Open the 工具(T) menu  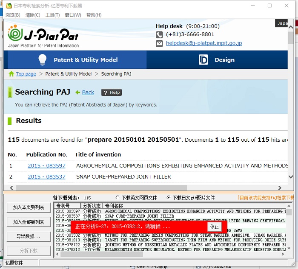[x=52, y=15]
